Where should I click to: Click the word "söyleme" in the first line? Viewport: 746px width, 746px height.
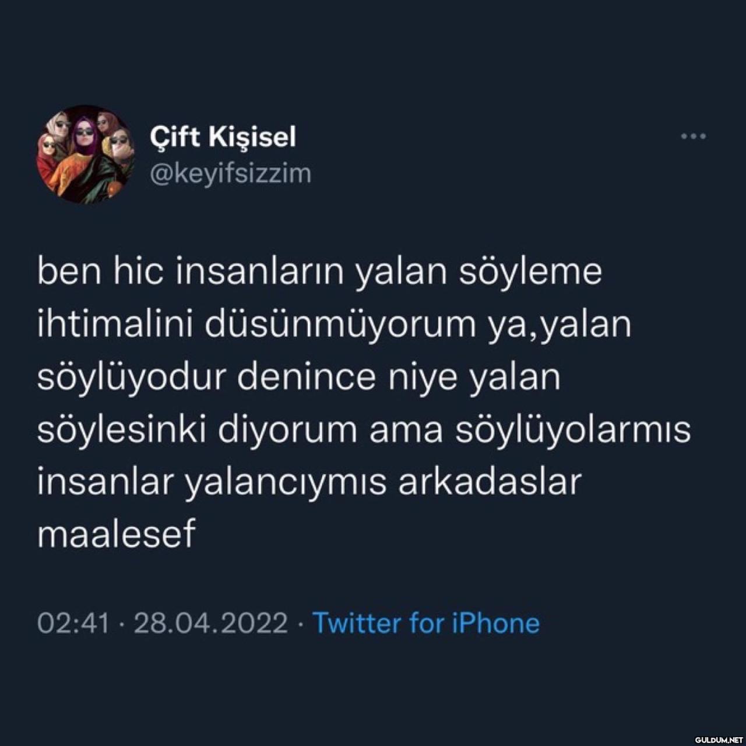coord(530,273)
